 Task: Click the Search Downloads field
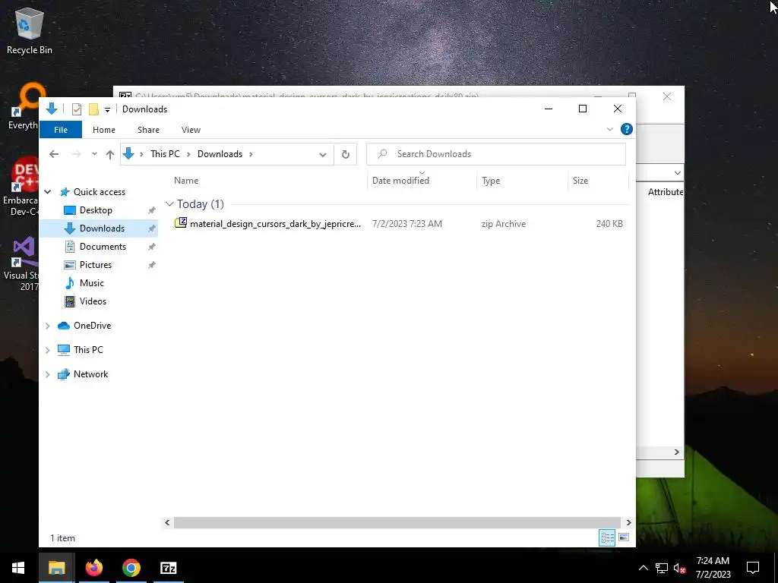click(x=495, y=154)
